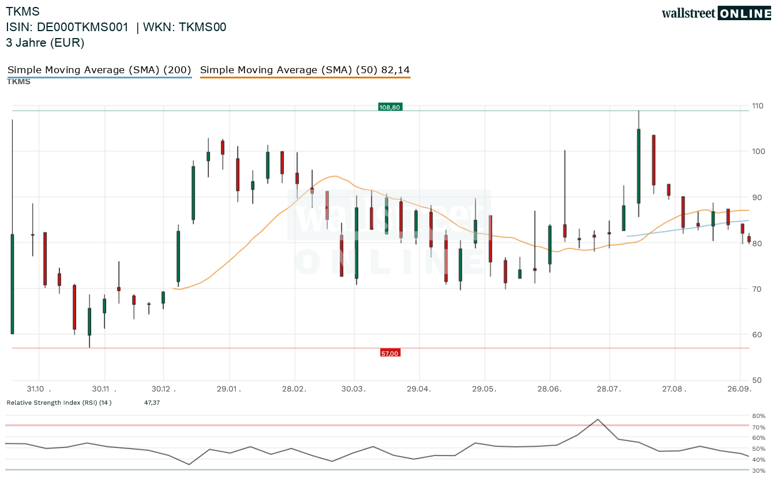The height and width of the screenshot is (486, 778).
Task: Click the WKN: TKMS00 text
Action: click(185, 27)
